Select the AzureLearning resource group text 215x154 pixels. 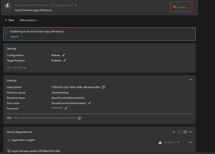(x=60, y=93)
